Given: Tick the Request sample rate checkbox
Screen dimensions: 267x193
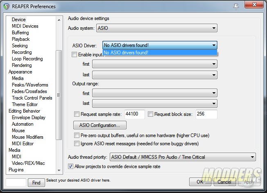Looking at the screenshot, I should 77,114.
